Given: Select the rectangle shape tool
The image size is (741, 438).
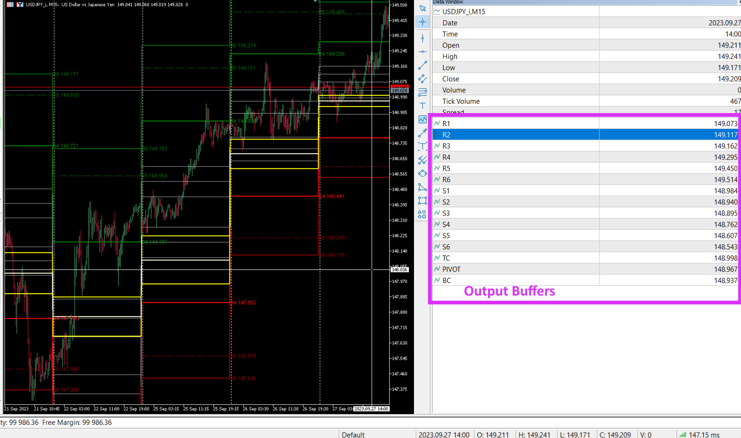Looking at the screenshot, I should (x=422, y=201).
